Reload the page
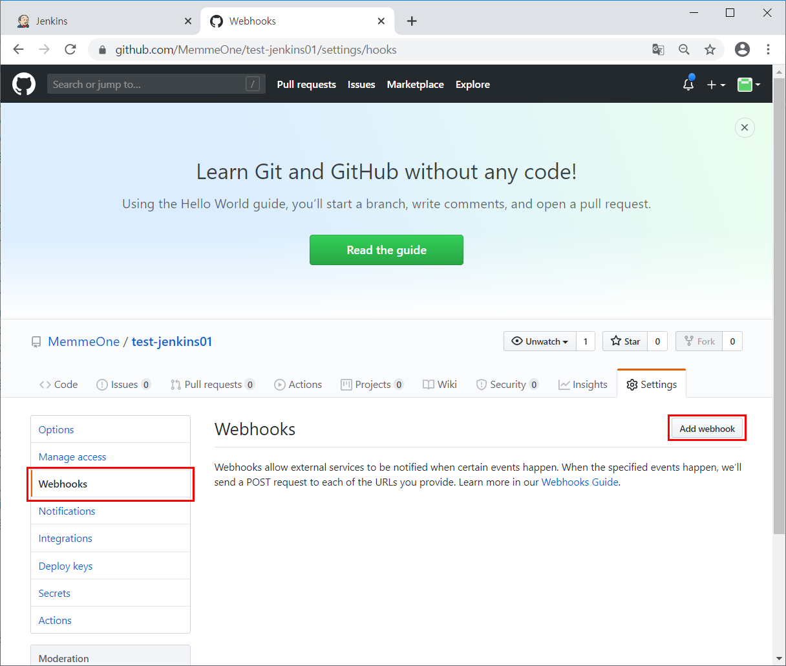This screenshot has height=666, width=786. click(70, 49)
